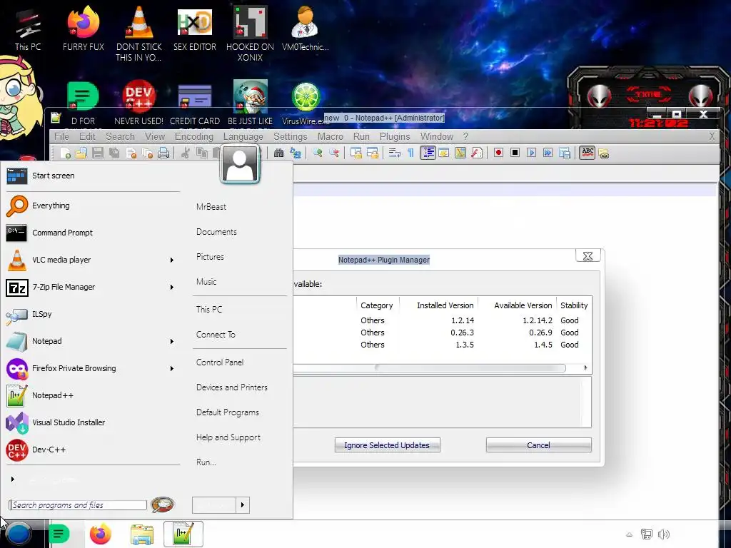The image size is (731, 548).
Task: Open the Plugins menu
Action: click(395, 136)
